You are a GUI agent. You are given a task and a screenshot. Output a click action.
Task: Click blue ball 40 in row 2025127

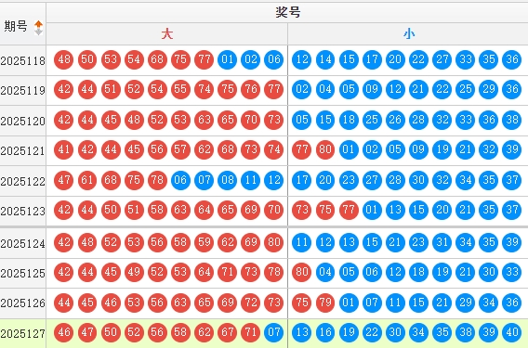click(x=512, y=332)
